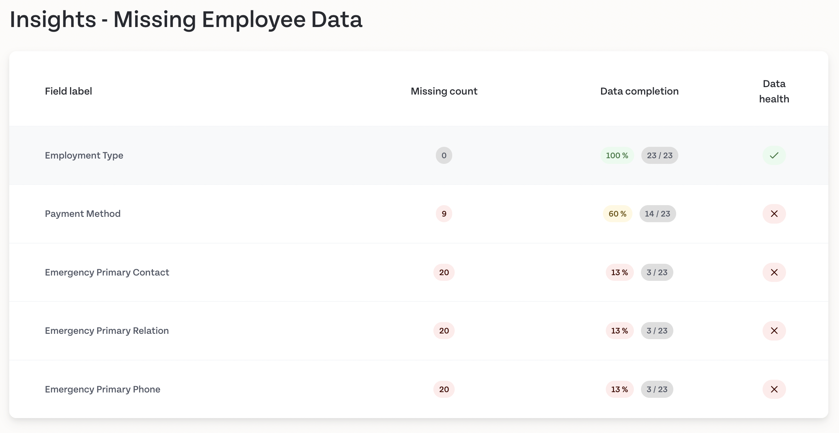This screenshot has width=839, height=433.
Task: Click the "Data completion" column header
Action: tap(639, 91)
